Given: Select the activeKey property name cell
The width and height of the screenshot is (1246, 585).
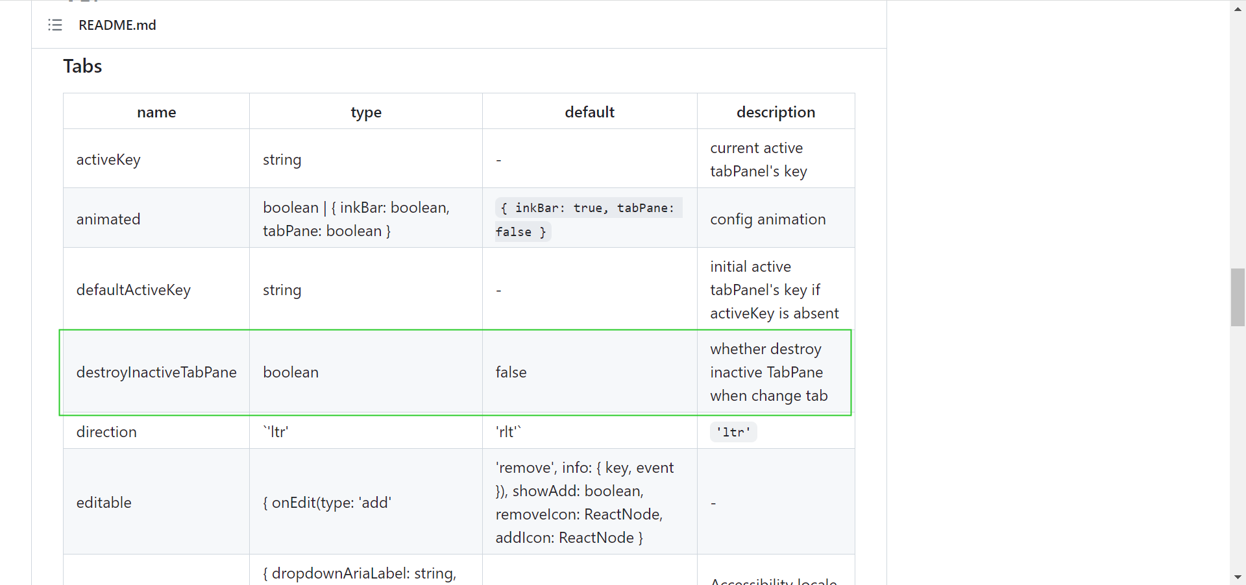Looking at the screenshot, I should [x=108, y=160].
